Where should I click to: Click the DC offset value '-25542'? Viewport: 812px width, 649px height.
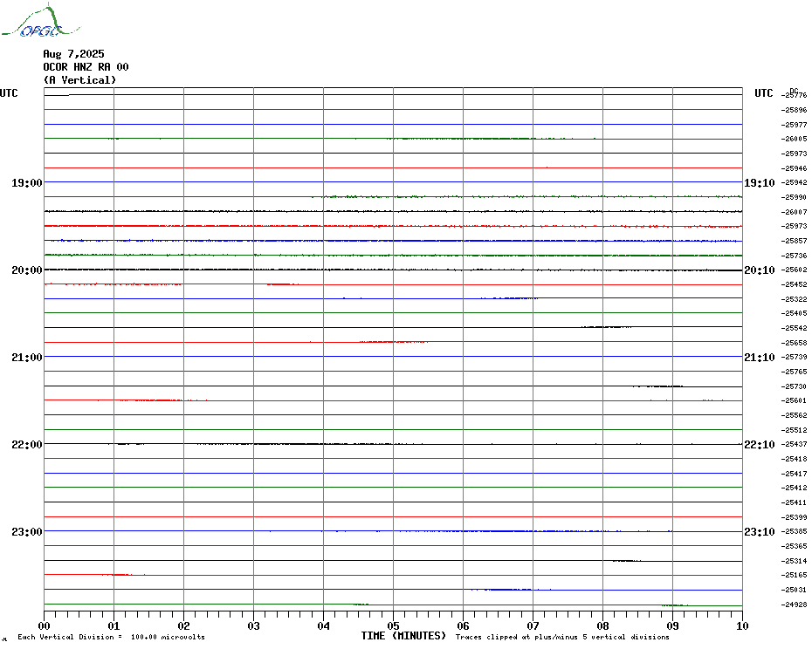point(794,328)
